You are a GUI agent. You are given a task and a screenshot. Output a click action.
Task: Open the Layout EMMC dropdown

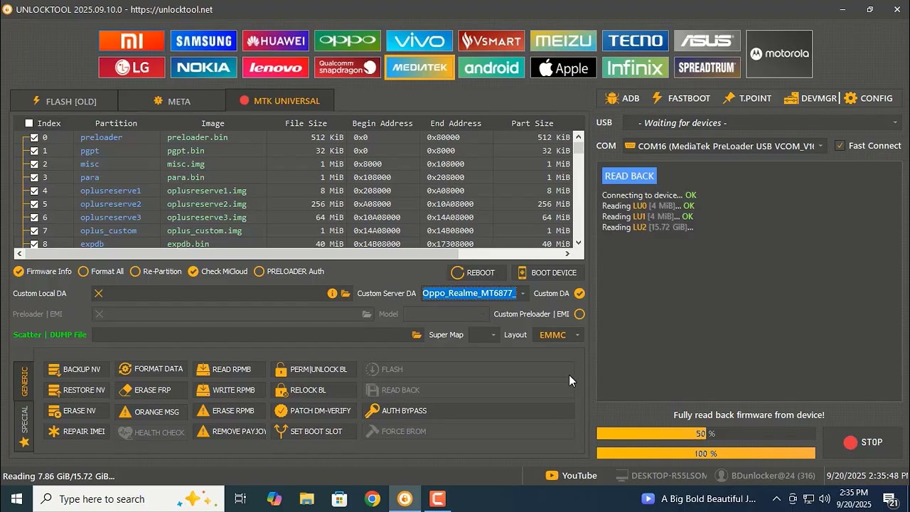(558, 335)
